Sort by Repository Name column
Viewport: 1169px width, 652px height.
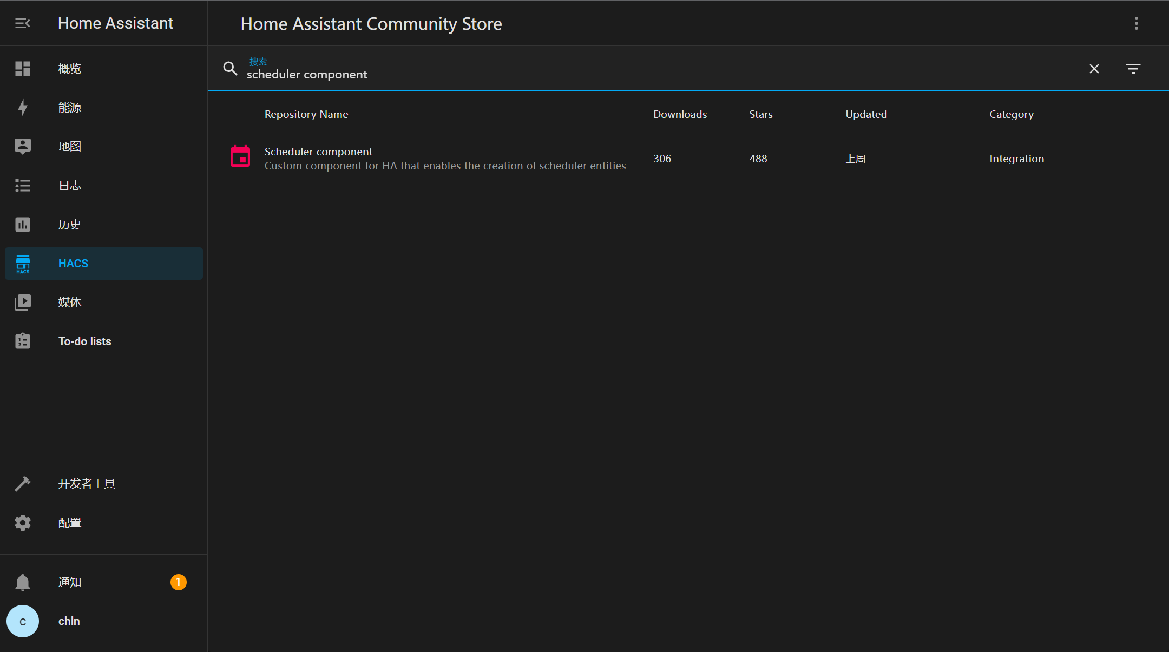coord(306,114)
